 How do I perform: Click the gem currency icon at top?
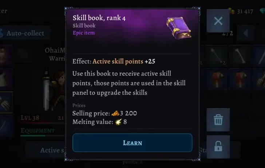click(262, 11)
